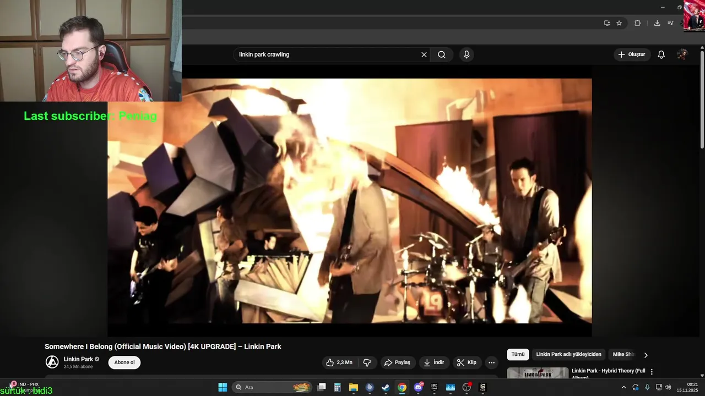Open the YouTube account avatar menu
The height and width of the screenshot is (396, 705).
(x=682, y=54)
